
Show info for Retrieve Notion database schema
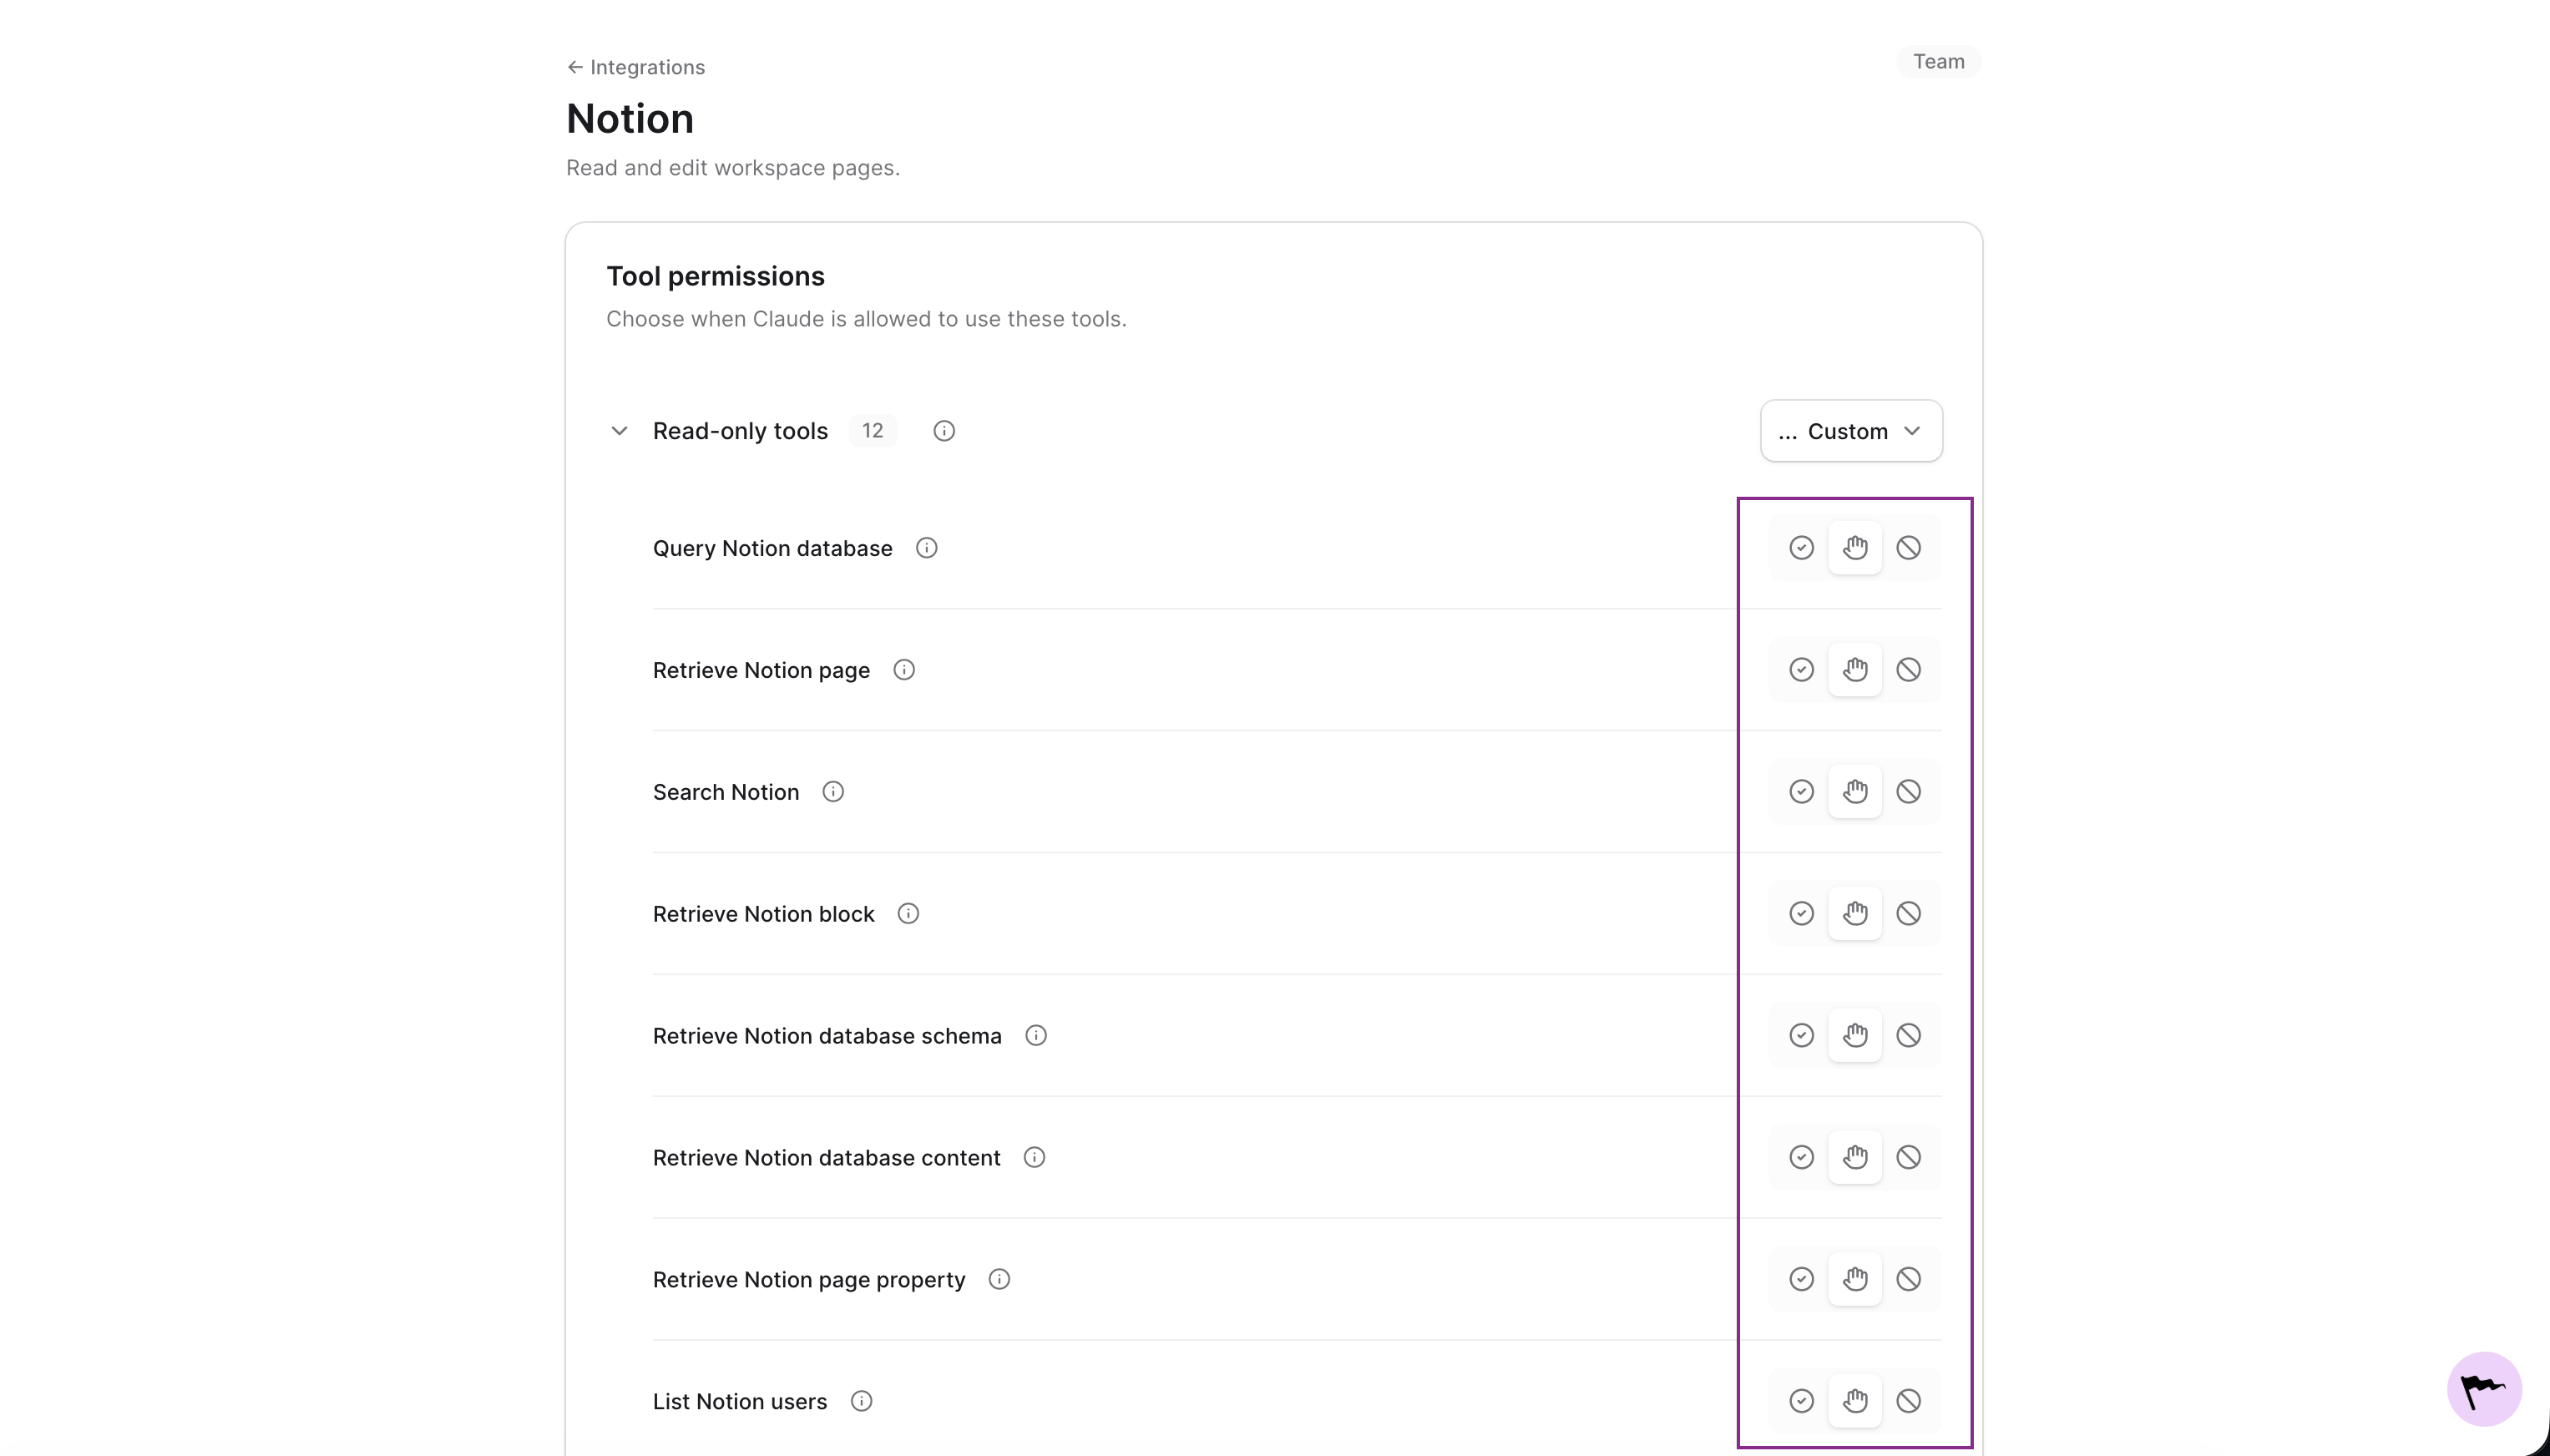pyautogui.click(x=1036, y=1036)
